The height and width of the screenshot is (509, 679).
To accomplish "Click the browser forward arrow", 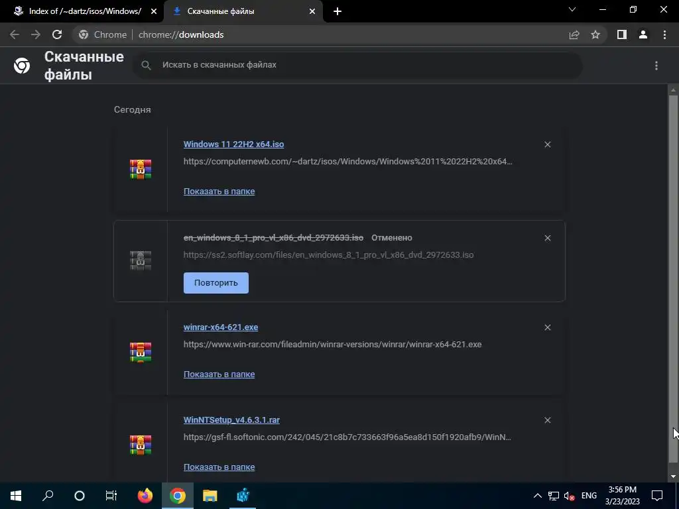I will pyautogui.click(x=36, y=34).
